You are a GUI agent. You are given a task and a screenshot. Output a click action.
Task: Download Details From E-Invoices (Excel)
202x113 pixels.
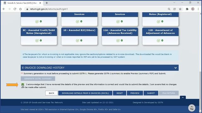pyautogui.click(x=85, y=93)
